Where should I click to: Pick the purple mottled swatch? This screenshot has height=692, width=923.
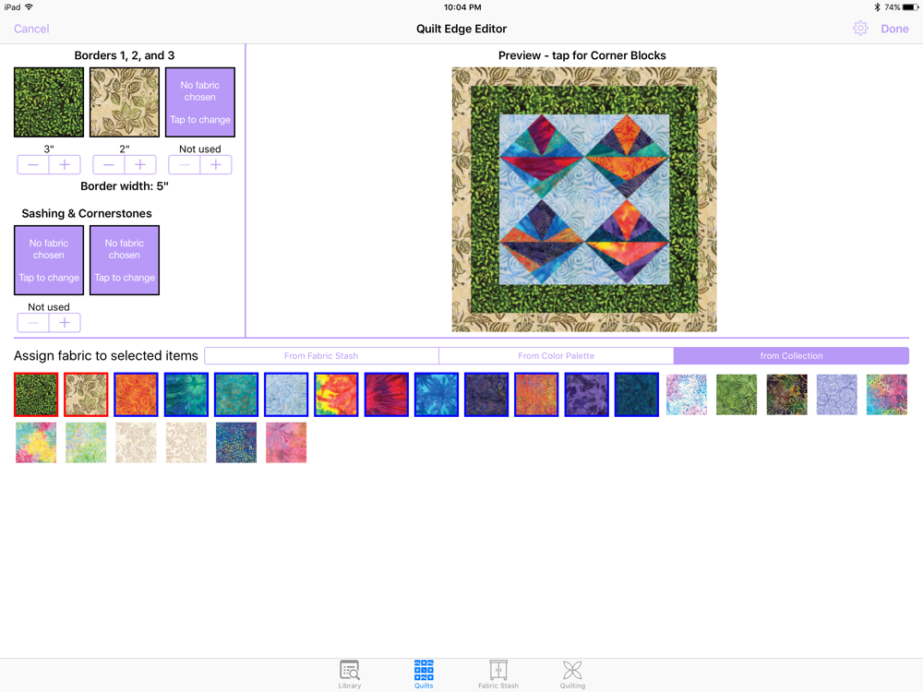tap(586, 394)
